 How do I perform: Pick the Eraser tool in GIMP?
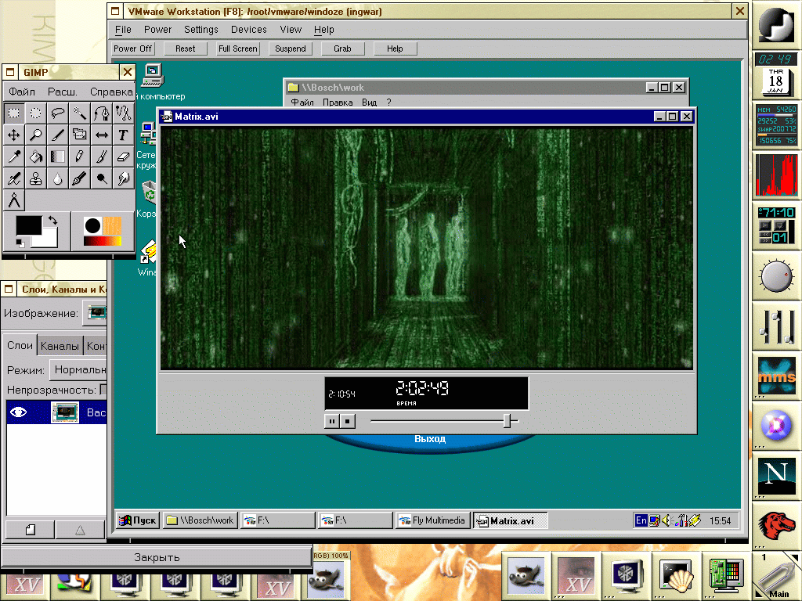click(x=123, y=157)
